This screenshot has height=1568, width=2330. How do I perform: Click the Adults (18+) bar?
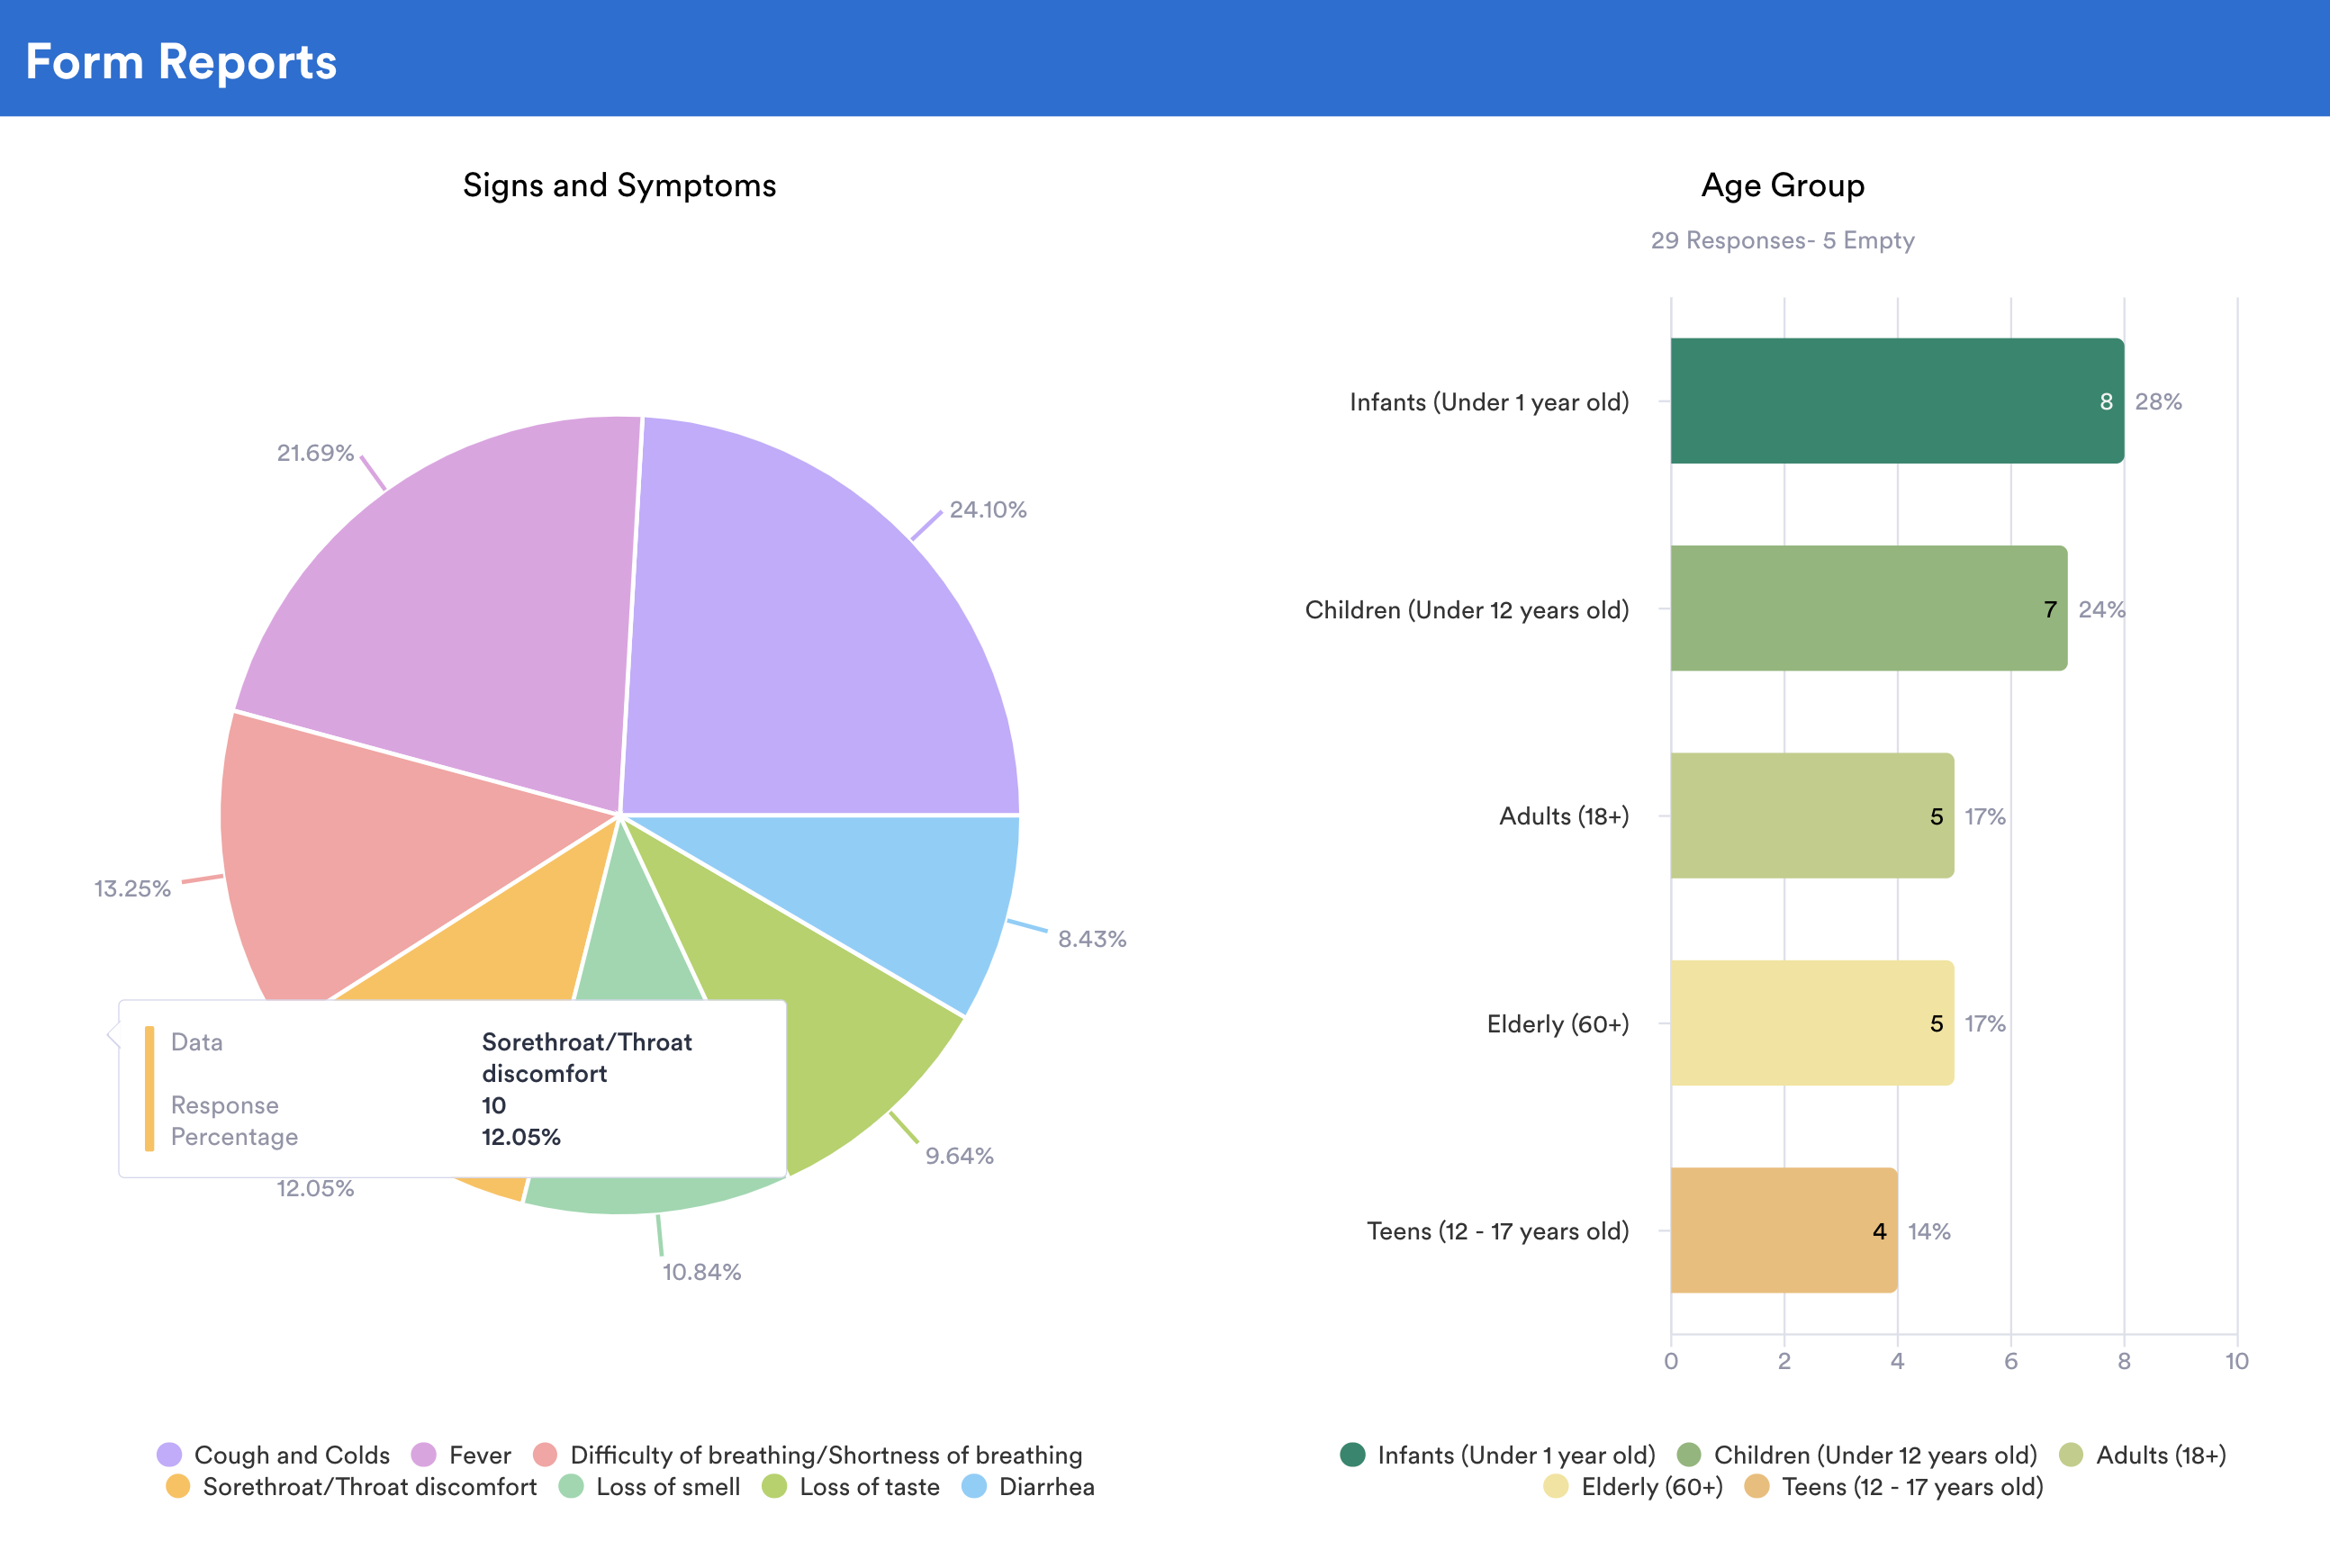(x=1811, y=816)
